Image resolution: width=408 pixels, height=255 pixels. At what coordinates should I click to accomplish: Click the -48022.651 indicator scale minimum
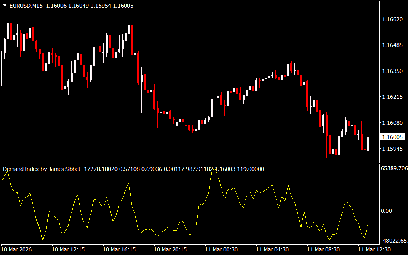tap(394, 241)
